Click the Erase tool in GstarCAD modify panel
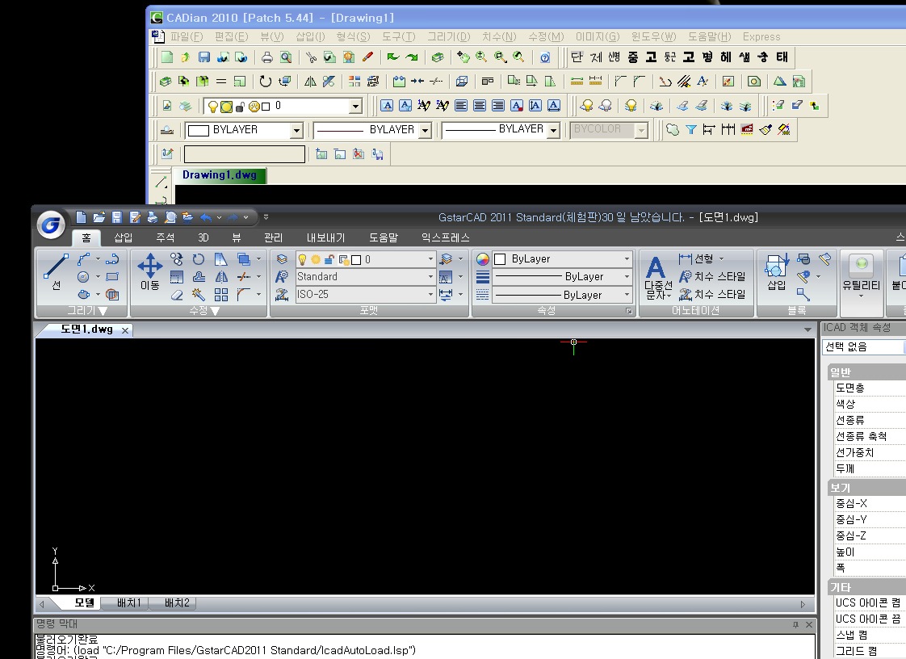This screenshot has width=906, height=659. click(177, 295)
